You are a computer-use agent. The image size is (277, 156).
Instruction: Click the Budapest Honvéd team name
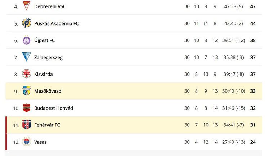pos(54,108)
